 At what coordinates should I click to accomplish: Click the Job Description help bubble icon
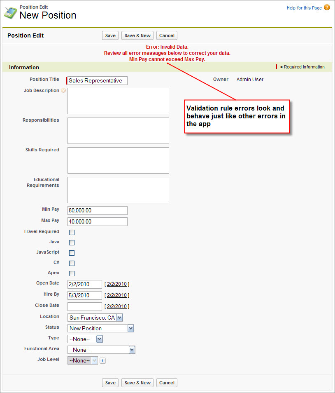click(x=63, y=90)
